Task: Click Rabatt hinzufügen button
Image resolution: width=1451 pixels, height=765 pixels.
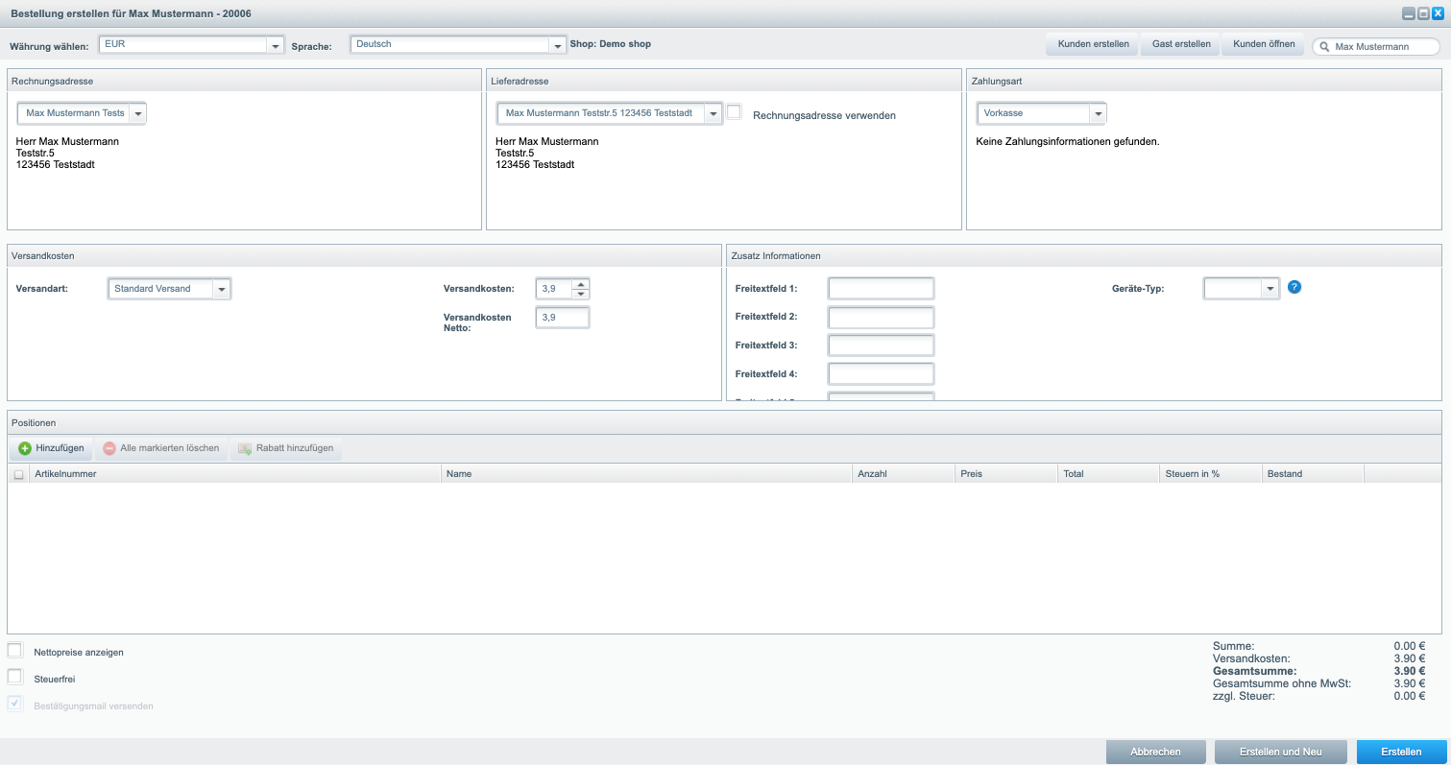Action: point(286,448)
